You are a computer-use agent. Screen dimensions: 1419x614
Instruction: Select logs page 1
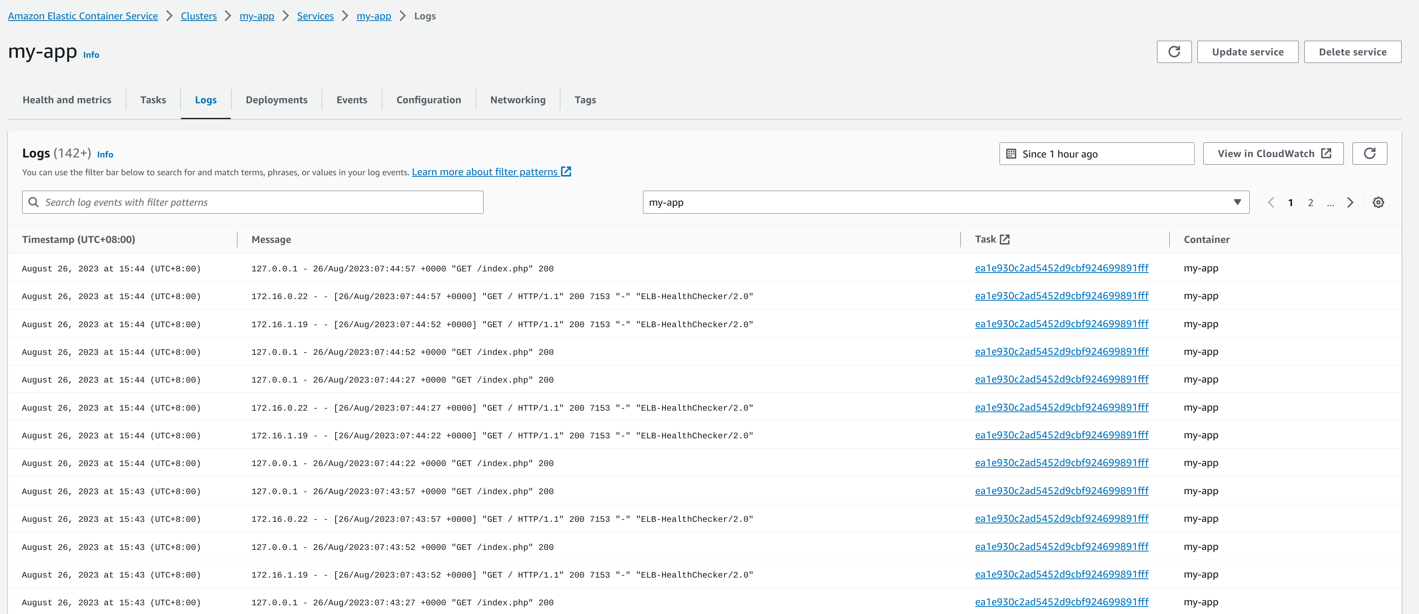coord(1290,203)
